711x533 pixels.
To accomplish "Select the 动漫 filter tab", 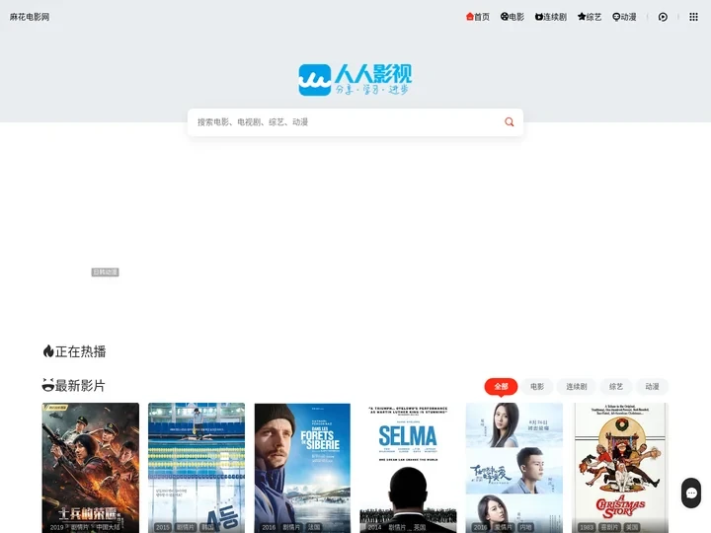I will [x=652, y=386].
